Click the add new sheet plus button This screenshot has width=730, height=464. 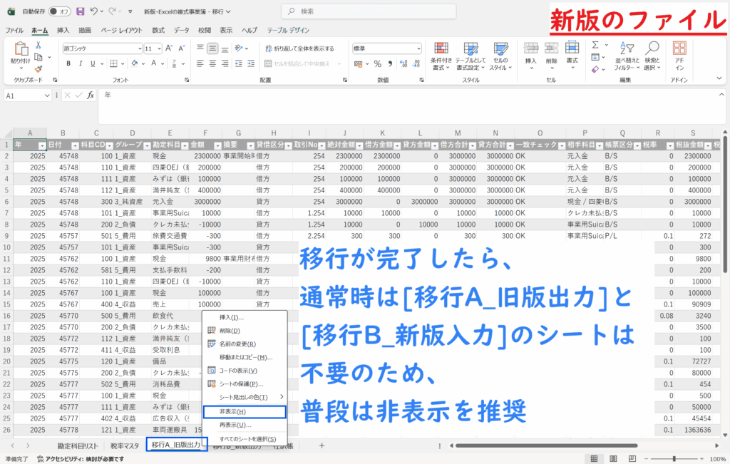click(322, 445)
